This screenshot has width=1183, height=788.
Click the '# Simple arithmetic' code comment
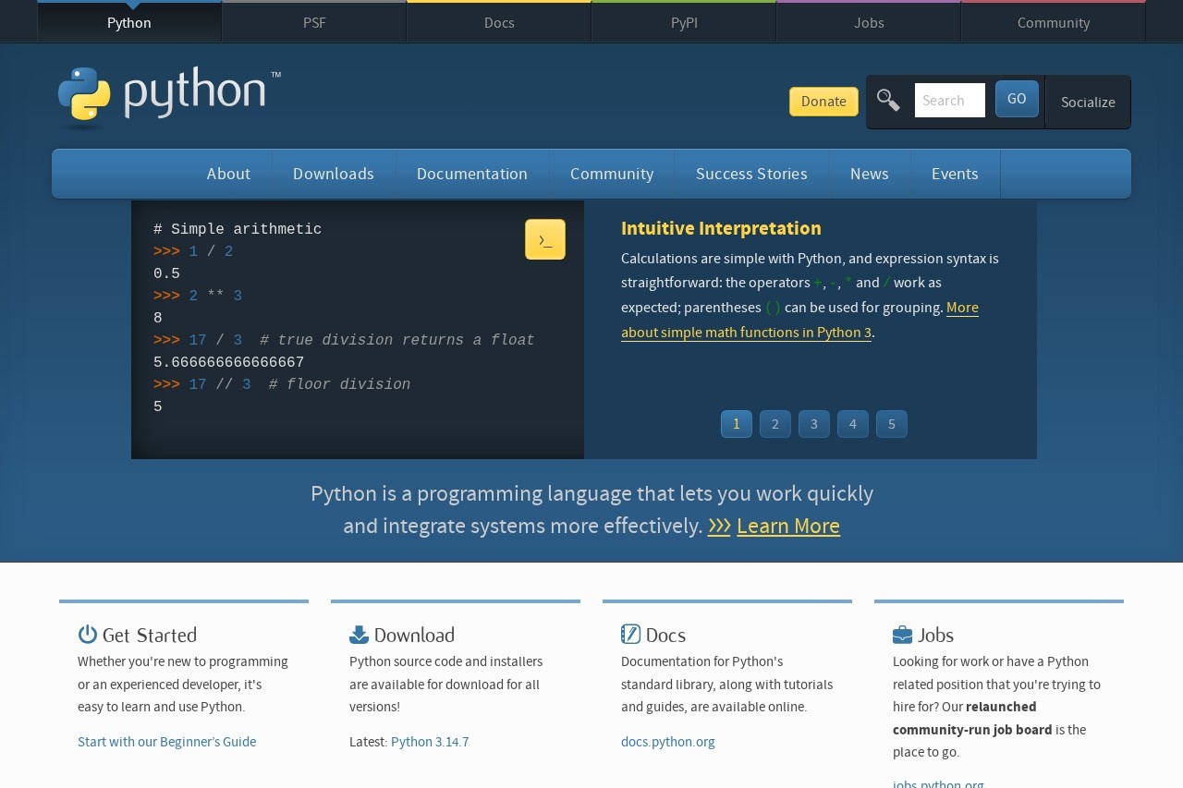pyautogui.click(x=238, y=229)
